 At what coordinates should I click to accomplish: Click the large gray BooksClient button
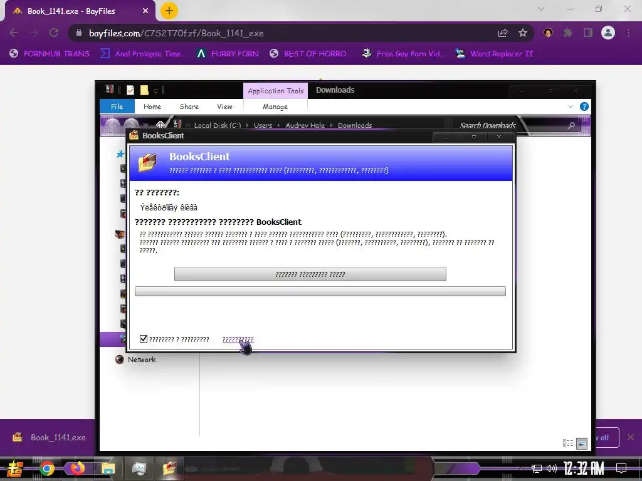[310, 274]
